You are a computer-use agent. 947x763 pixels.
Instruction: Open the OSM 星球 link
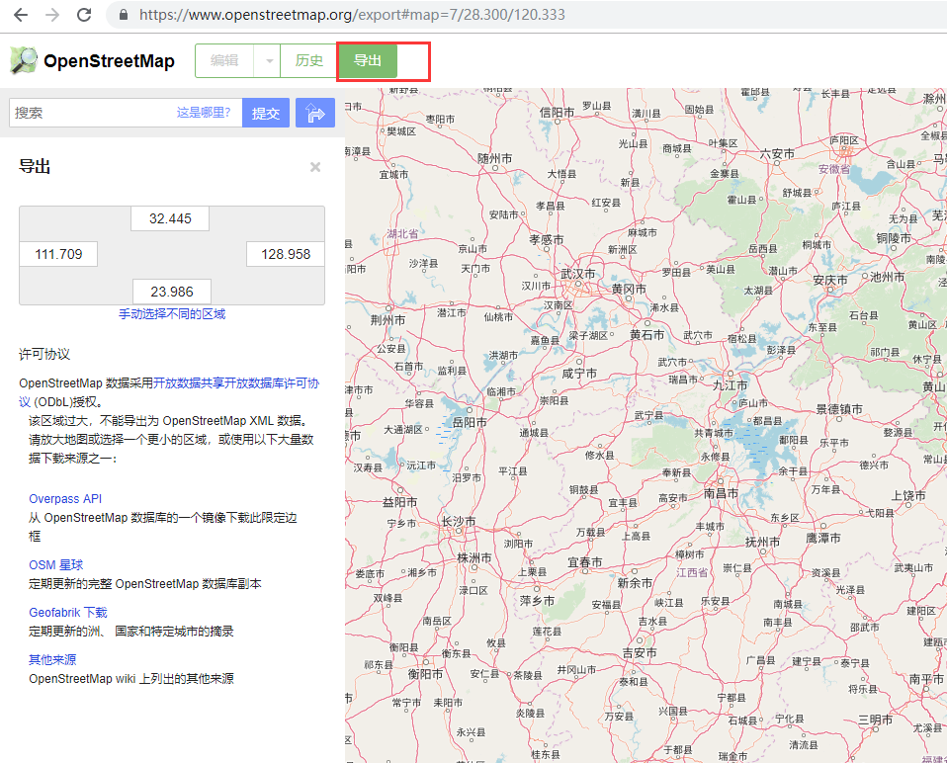56,564
